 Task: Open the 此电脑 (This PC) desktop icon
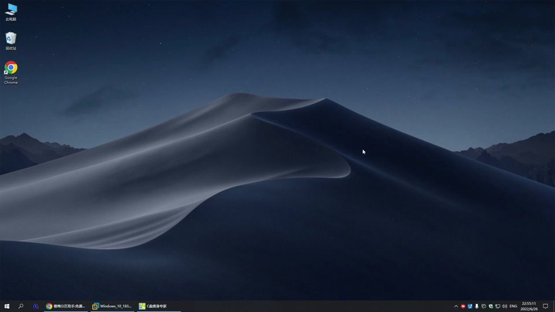pyautogui.click(x=11, y=12)
